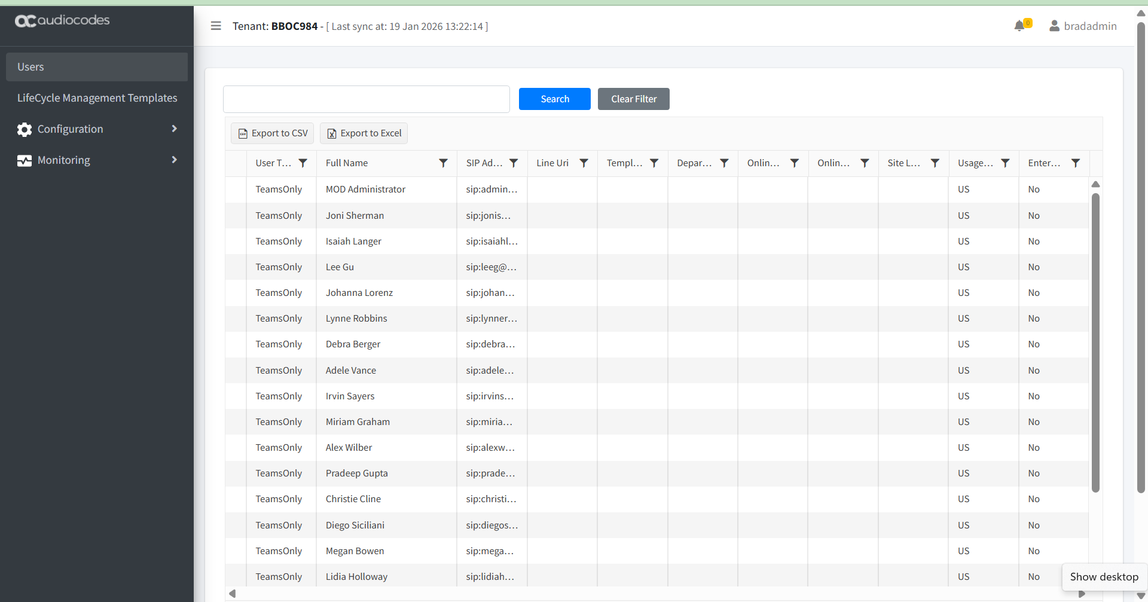
Task: Open the Users sidebar page
Action: point(97,67)
